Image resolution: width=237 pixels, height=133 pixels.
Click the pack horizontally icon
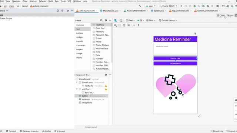(x=134, y=25)
